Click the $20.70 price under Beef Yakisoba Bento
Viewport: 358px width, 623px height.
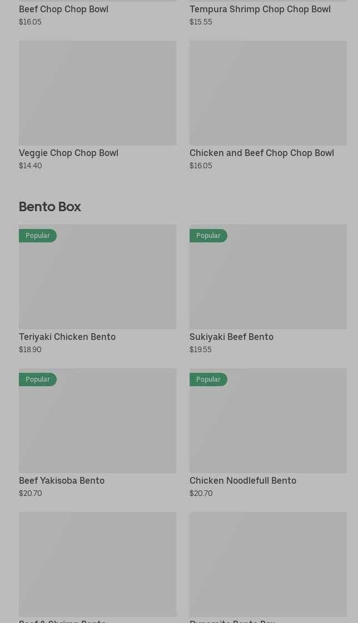(31, 493)
